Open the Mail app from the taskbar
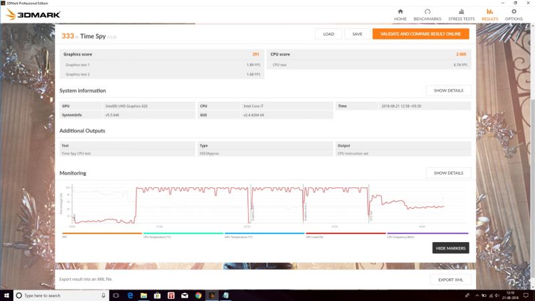The height and width of the screenshot is (301, 535). [185, 296]
